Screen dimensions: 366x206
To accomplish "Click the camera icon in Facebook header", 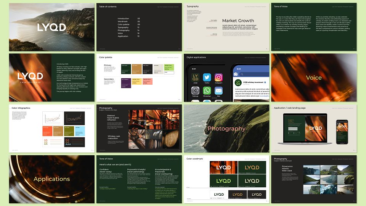I will tap(236, 74).
